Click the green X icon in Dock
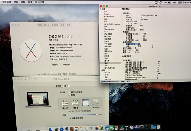Image resolution: width=191 pixels, height=131 pixels. tap(102, 128)
